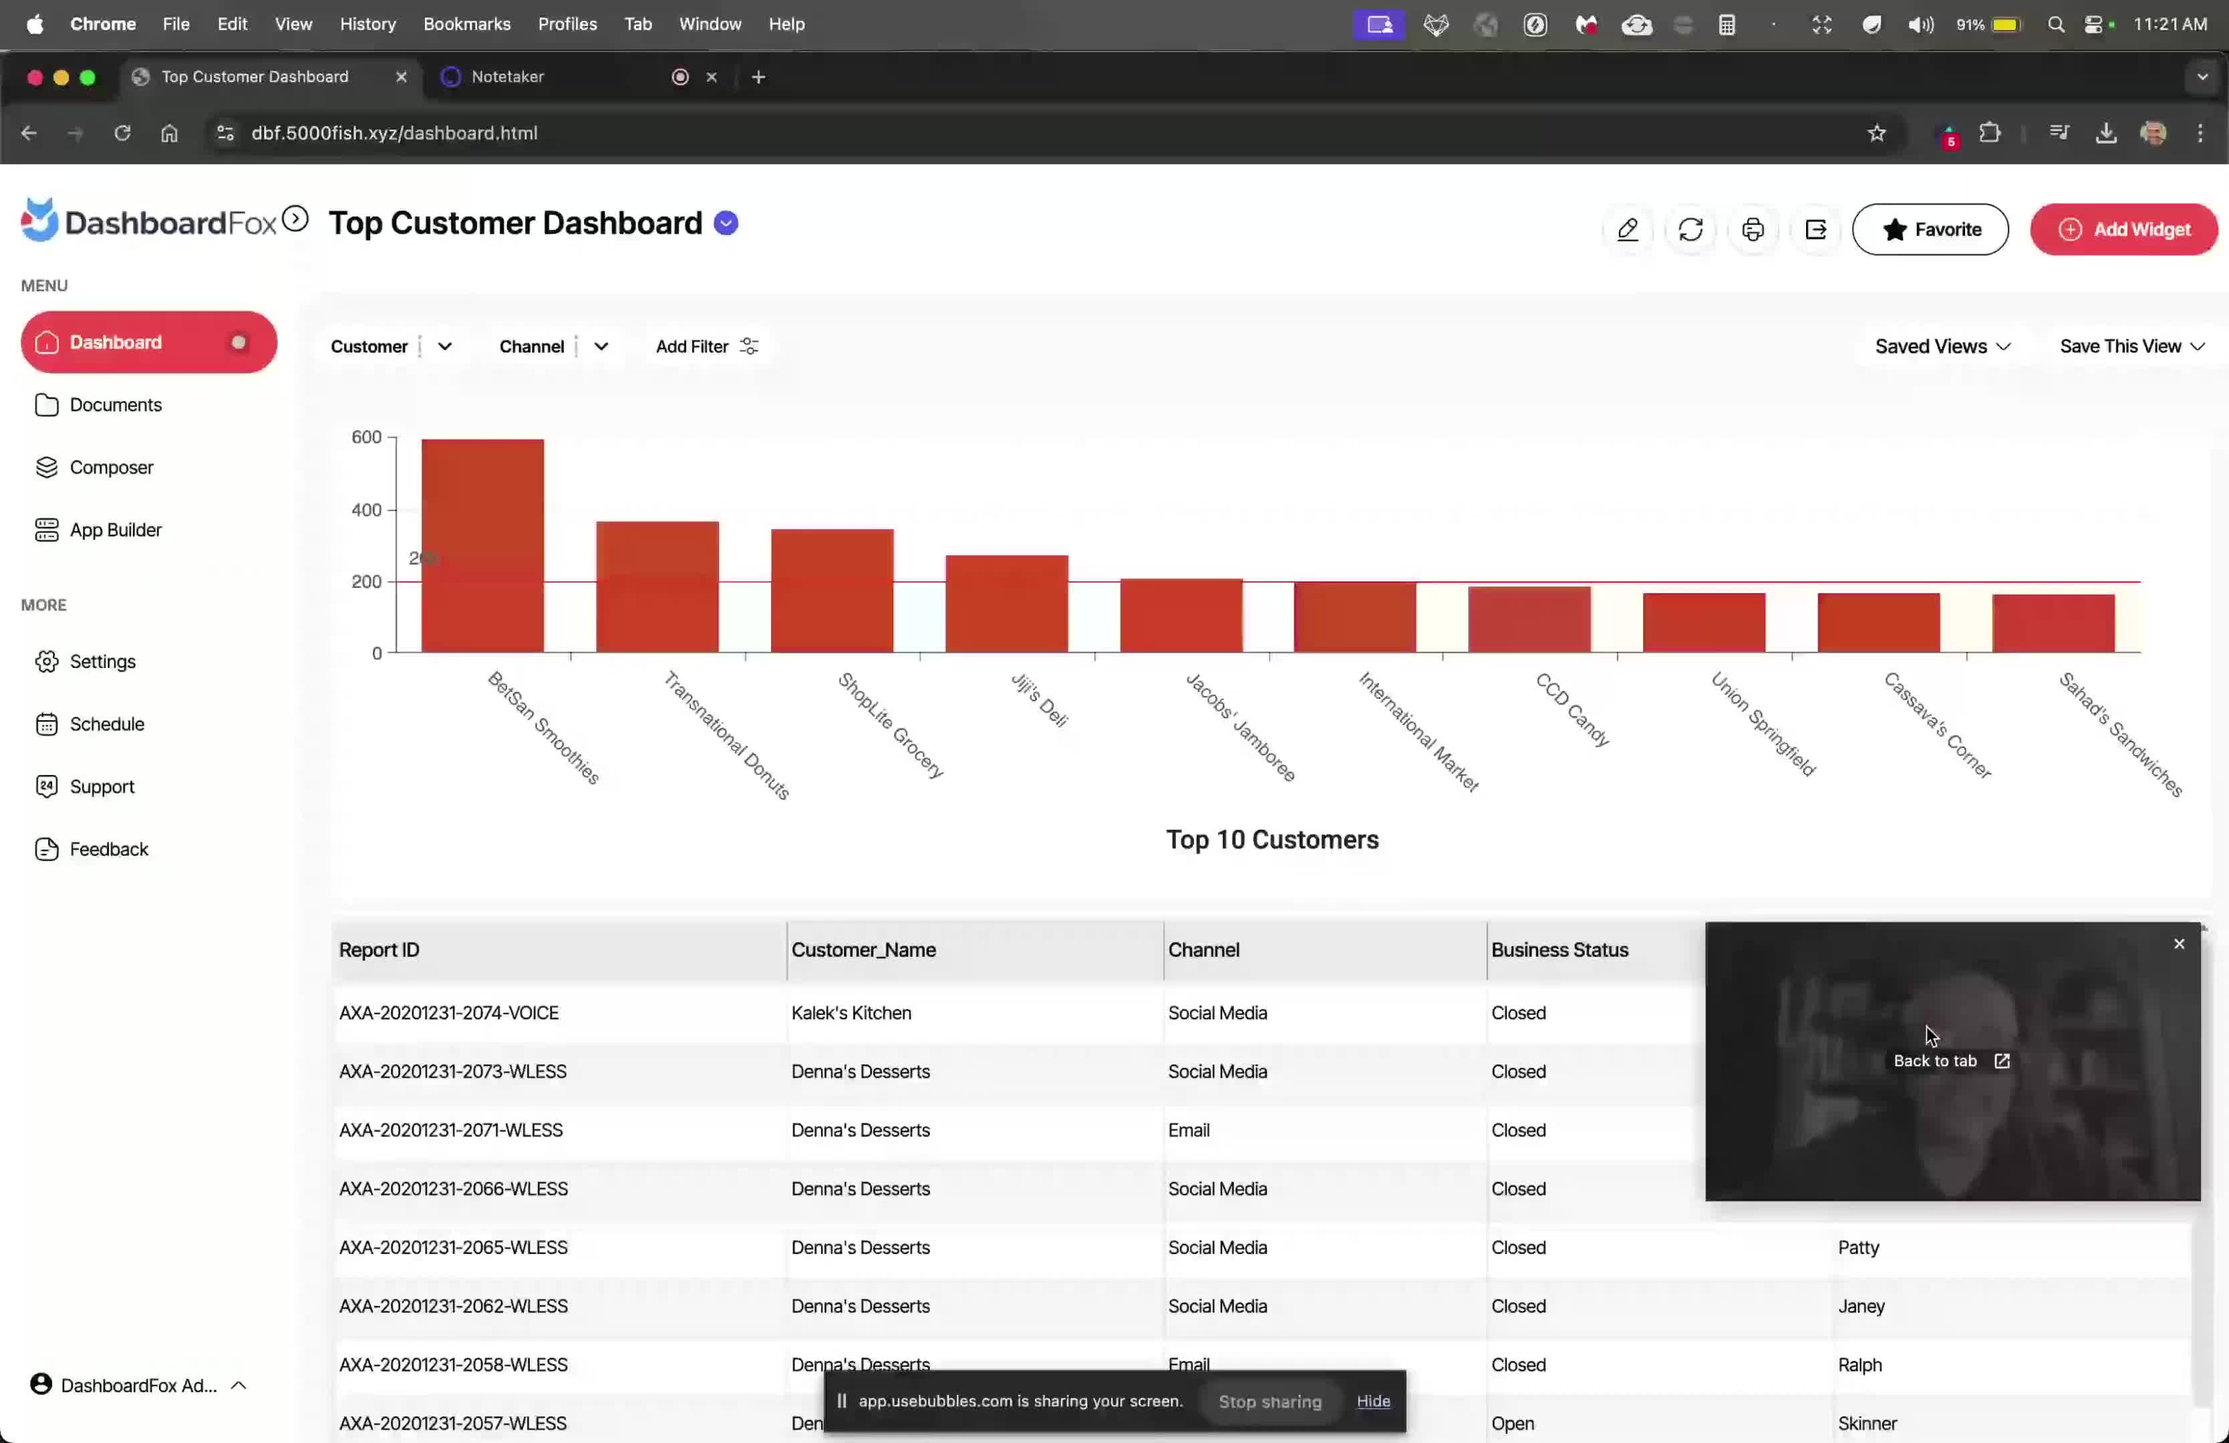Click the pencil edit dashboard icon
2229x1443 pixels.
(x=1627, y=229)
